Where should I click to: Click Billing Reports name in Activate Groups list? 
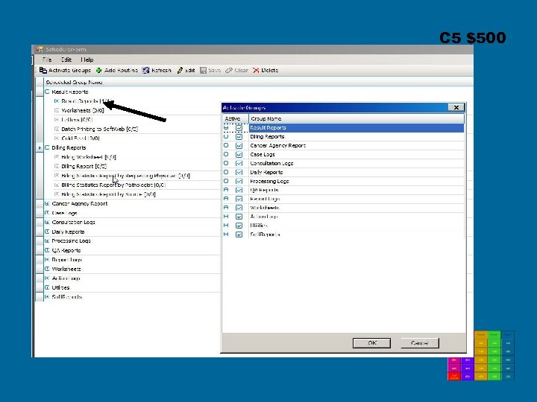pyautogui.click(x=267, y=137)
